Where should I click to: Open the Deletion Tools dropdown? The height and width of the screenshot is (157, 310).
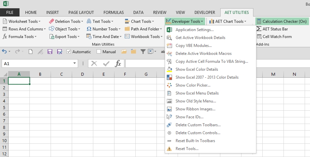66,21
